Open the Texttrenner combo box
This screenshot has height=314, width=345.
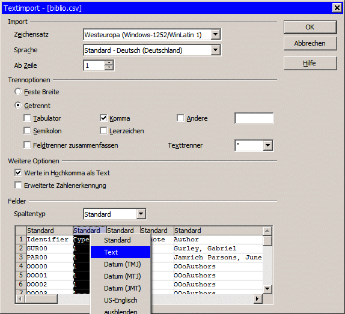tap(268, 145)
